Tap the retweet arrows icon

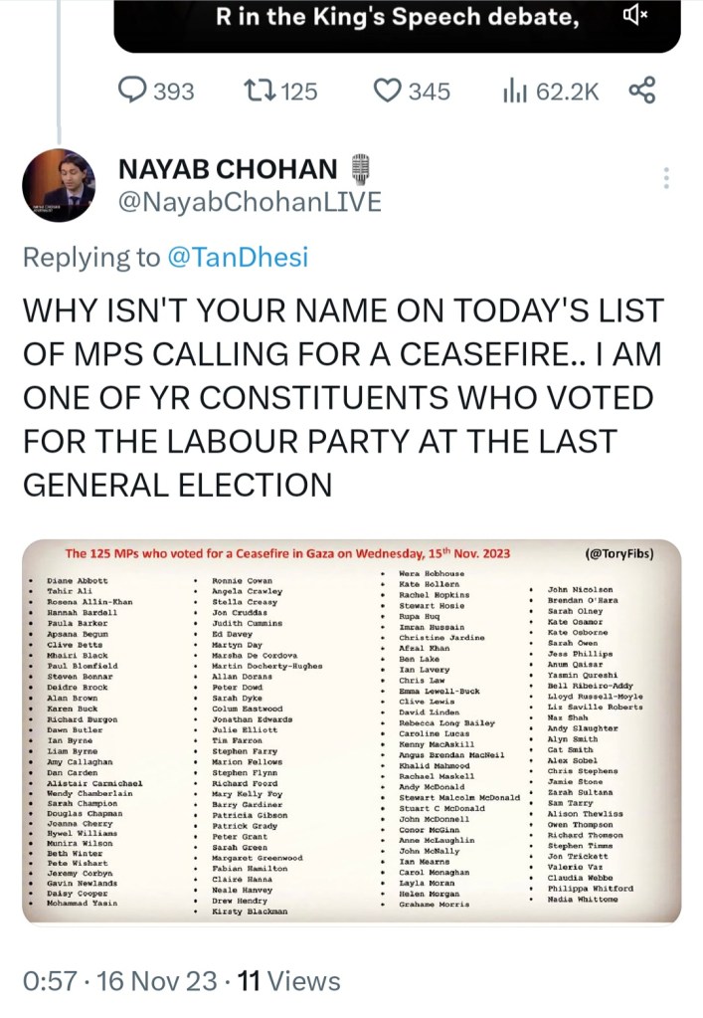[x=261, y=92]
